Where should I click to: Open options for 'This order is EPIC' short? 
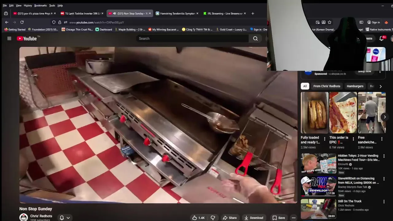pos(353,139)
